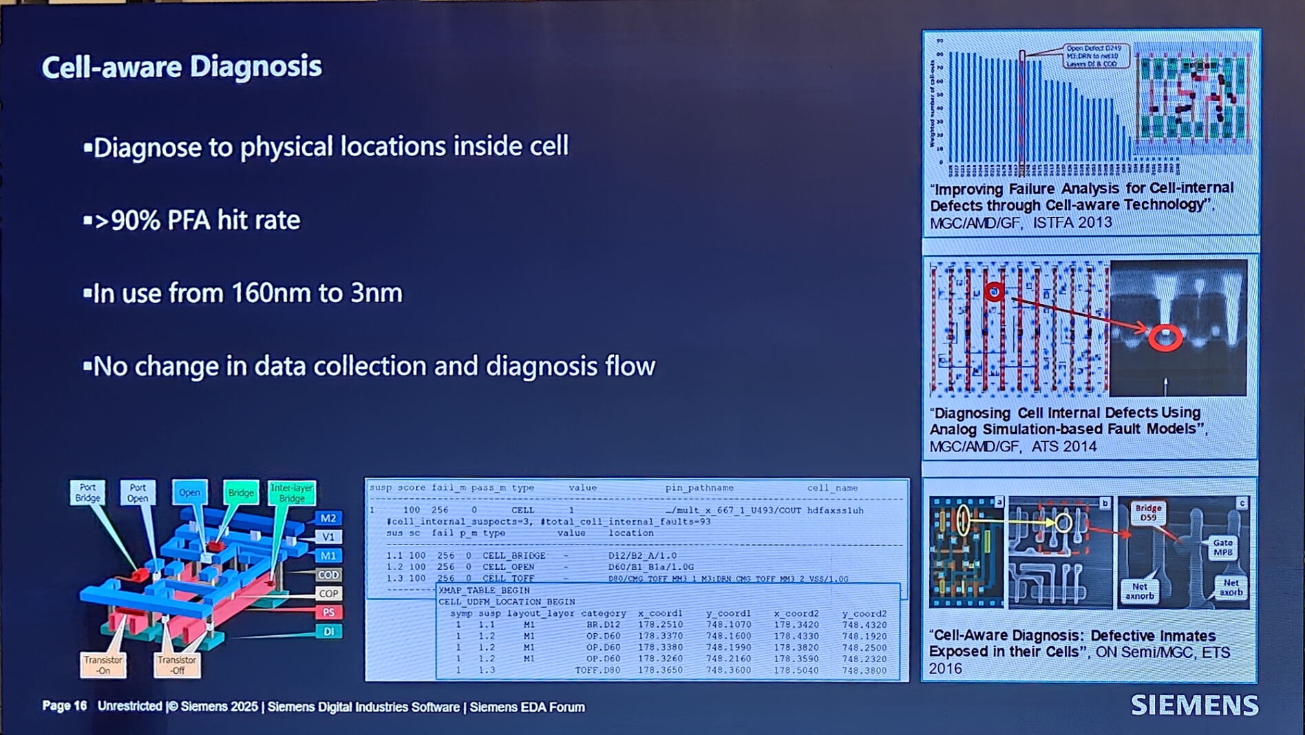The image size is (1305, 735).
Task: Click the cyan Open defect label
Action: point(189,492)
